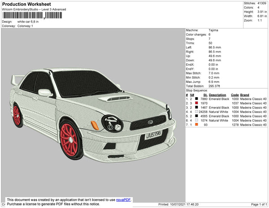
Task: Click the black swatch in stop 3
Action: click(196, 108)
